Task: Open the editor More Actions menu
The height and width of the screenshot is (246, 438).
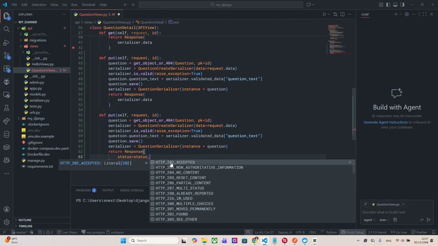Action: tap(349, 14)
